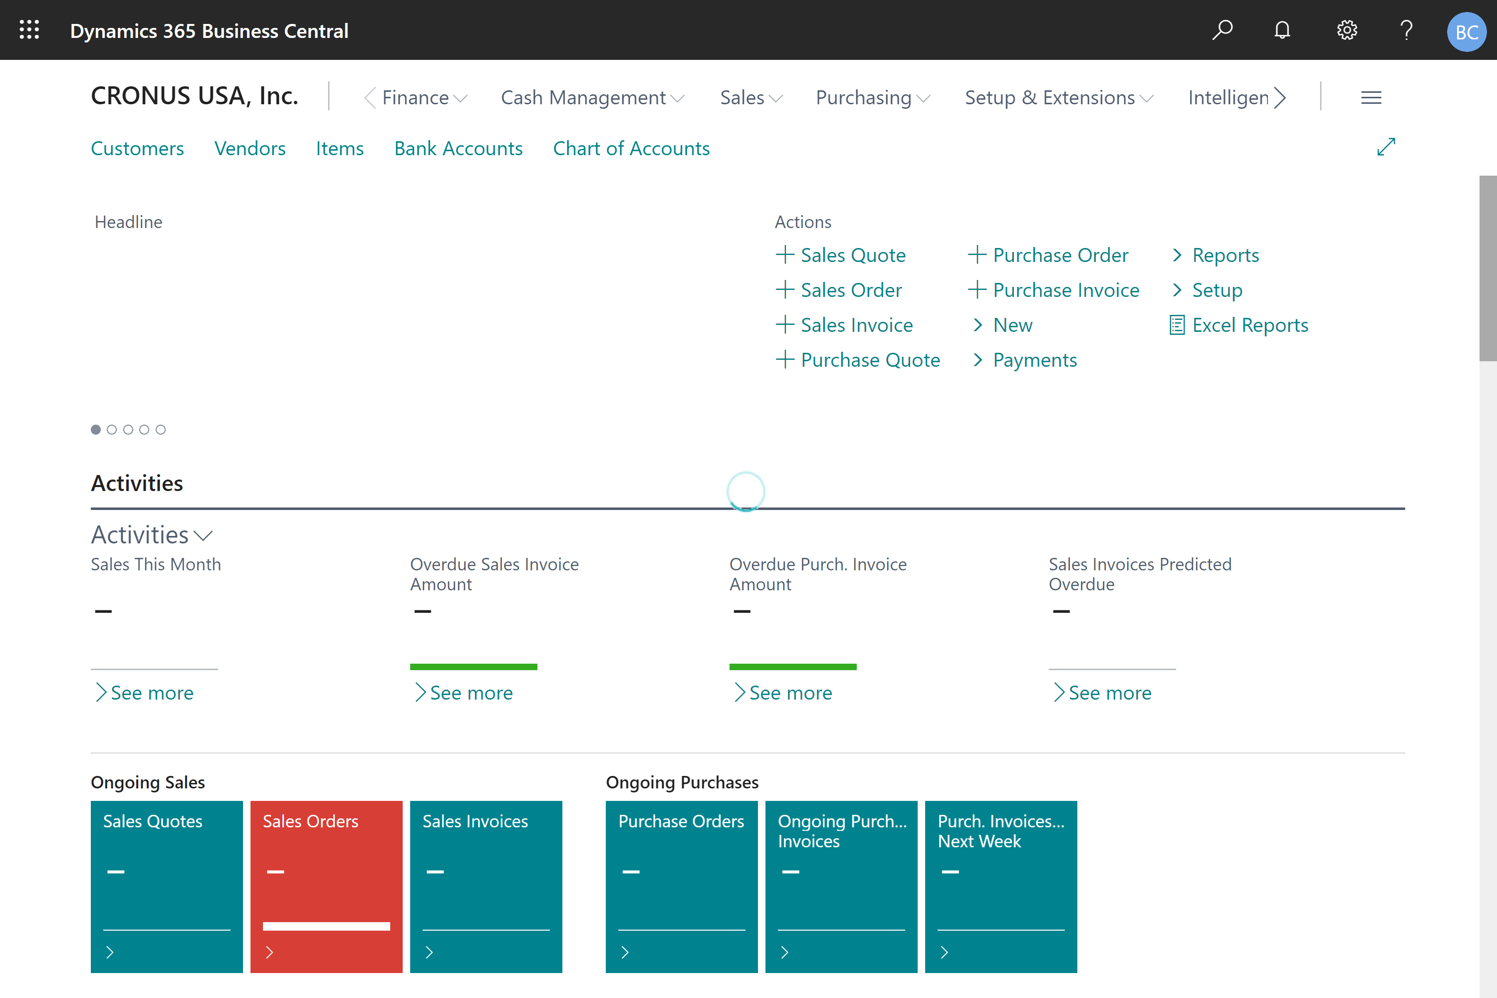Viewport: 1497px width, 998px height.
Task: Click arrow on Ongoing Purch. Invoices tile
Action: (785, 952)
